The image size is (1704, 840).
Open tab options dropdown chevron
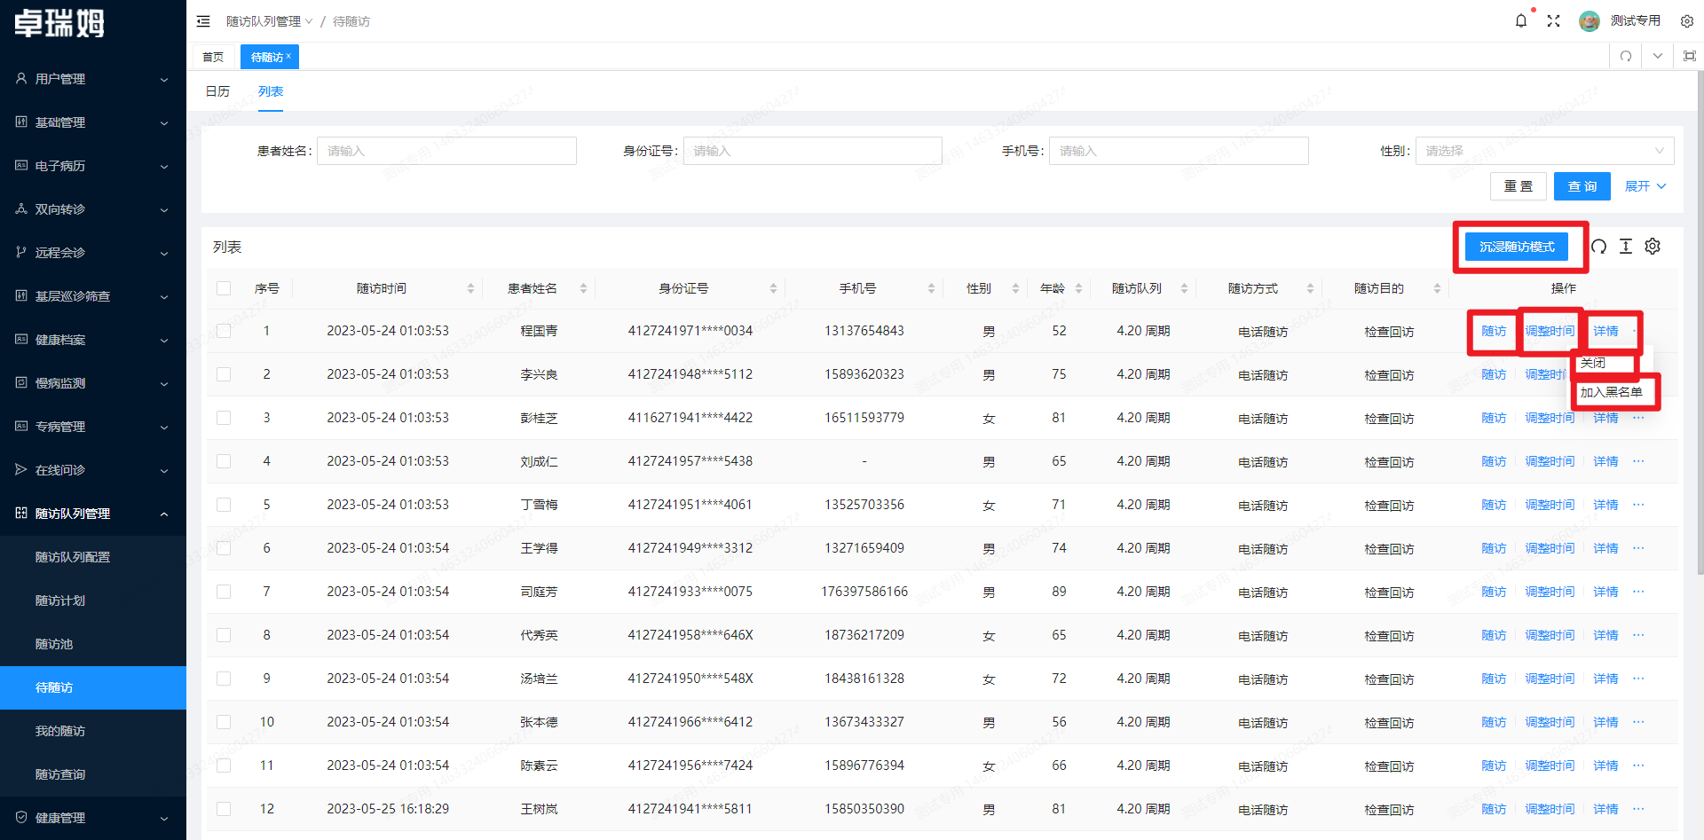(x=1658, y=56)
